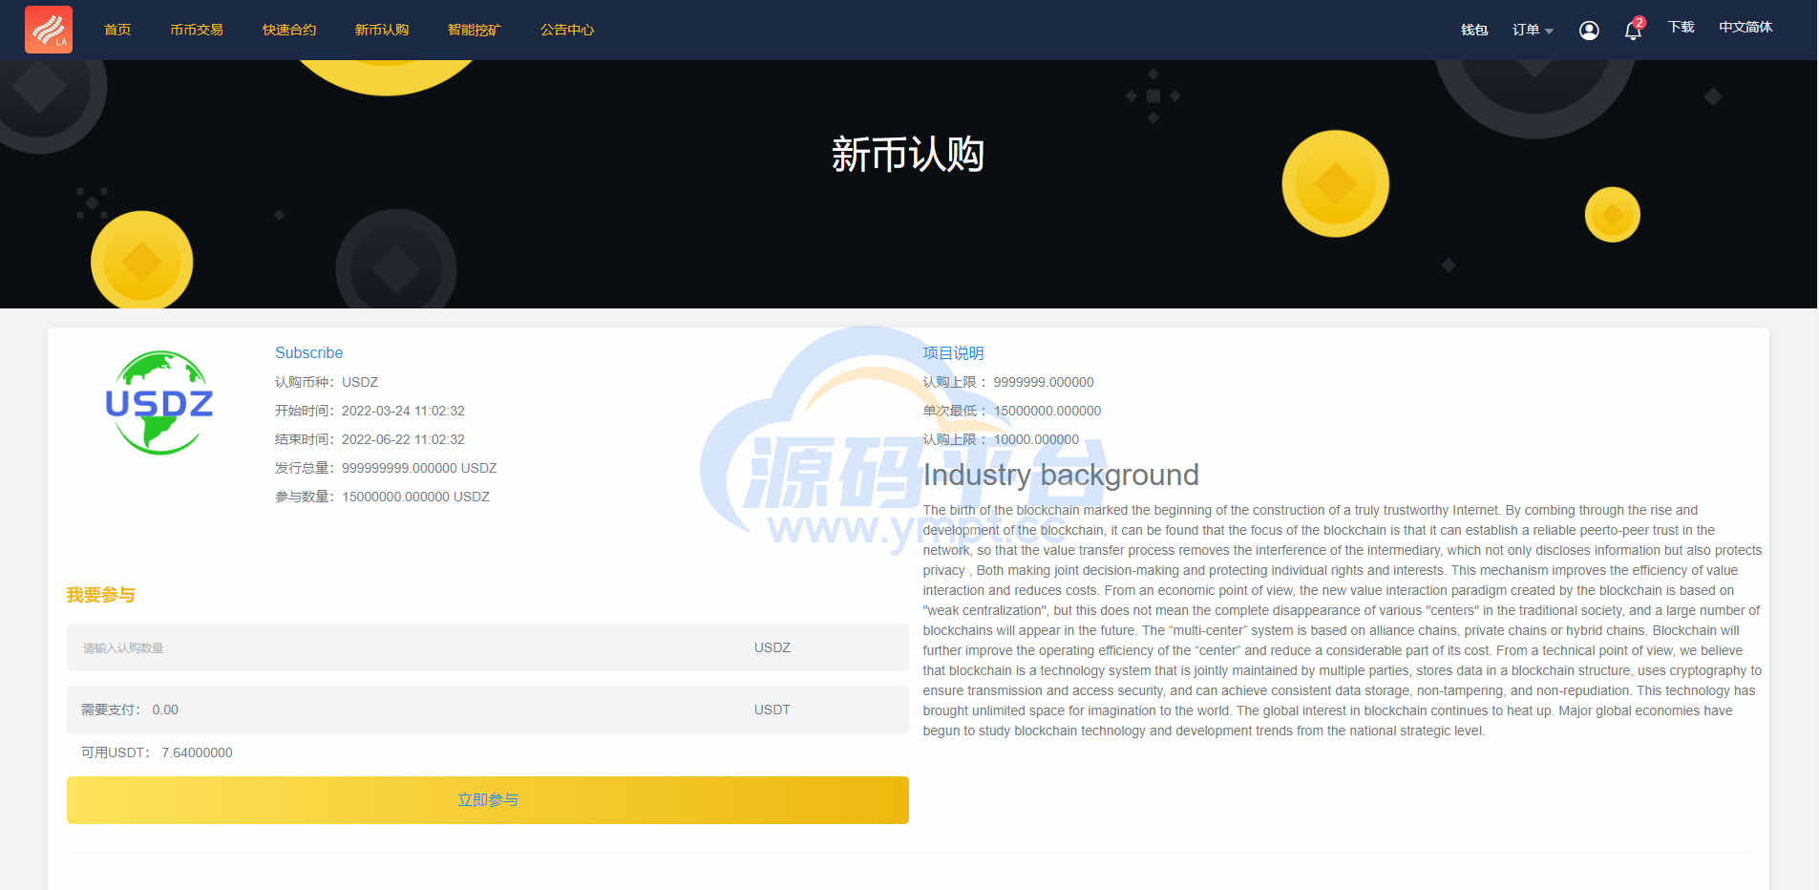
Task: Click the 新币认购 banner title
Action: (x=908, y=154)
